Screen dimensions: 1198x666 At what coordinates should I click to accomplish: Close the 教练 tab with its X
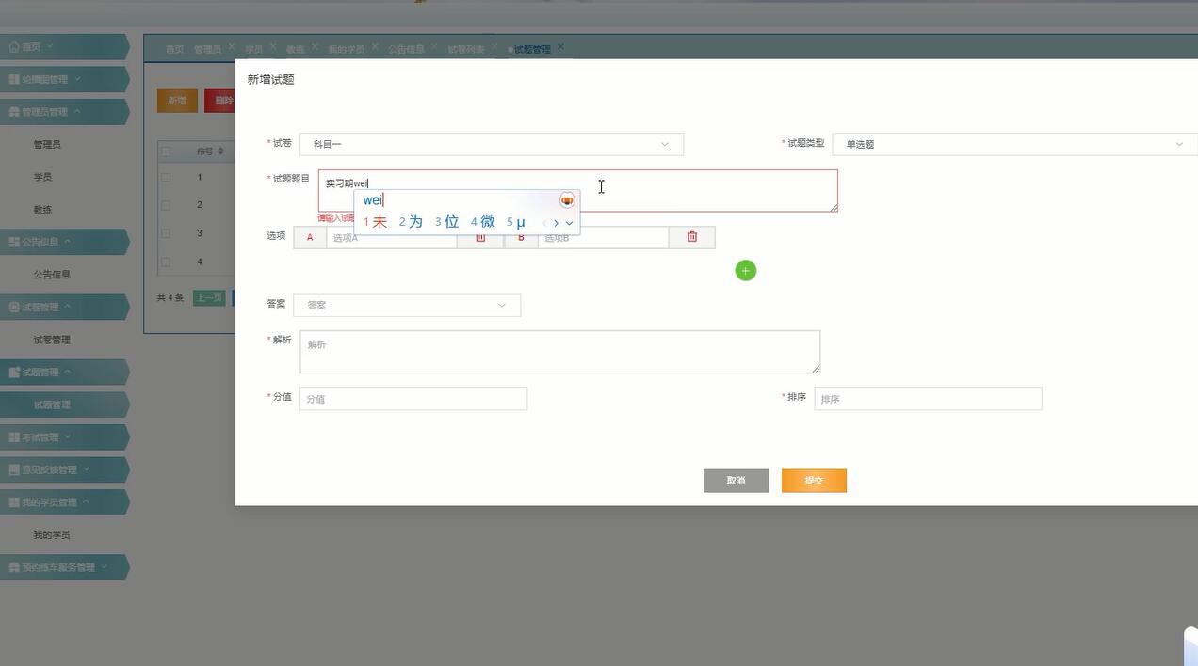click(x=315, y=46)
